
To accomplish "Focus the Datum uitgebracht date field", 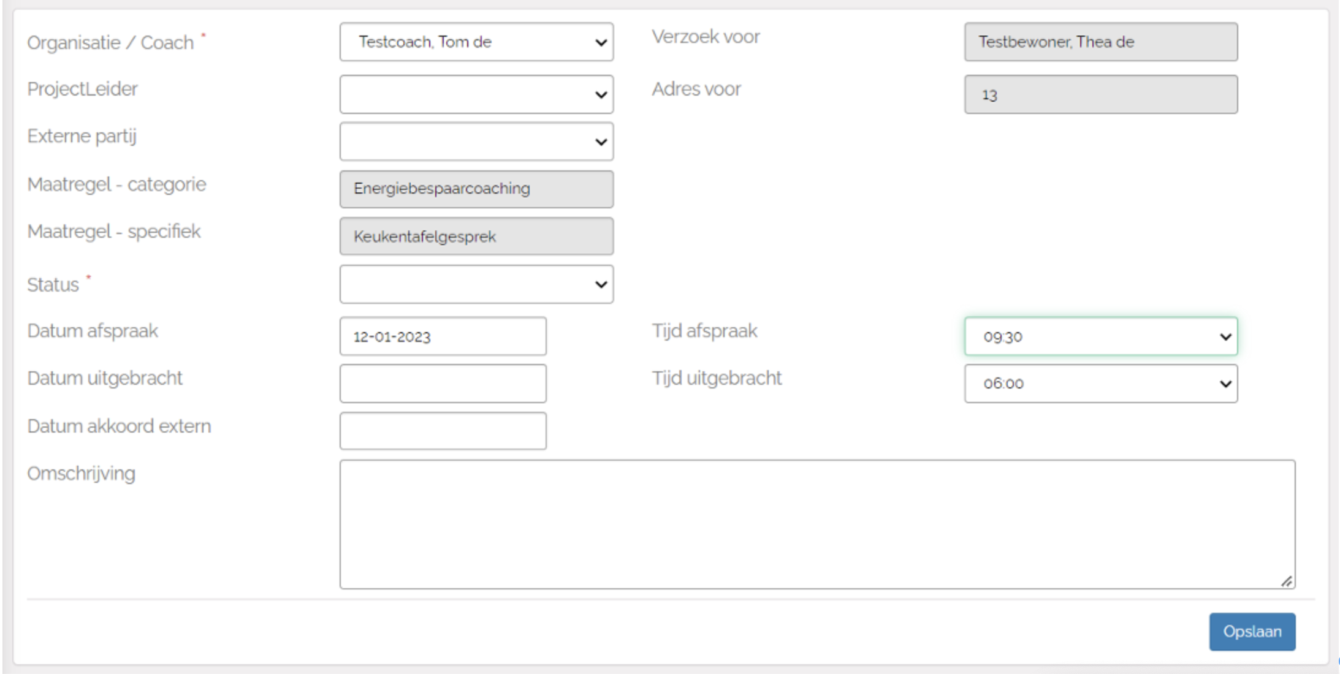I will click(443, 384).
